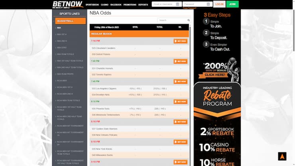Select NCAA MEN in the sidebar
Image resolution: width=295 pixels, height=166 pixels.
(62, 81)
